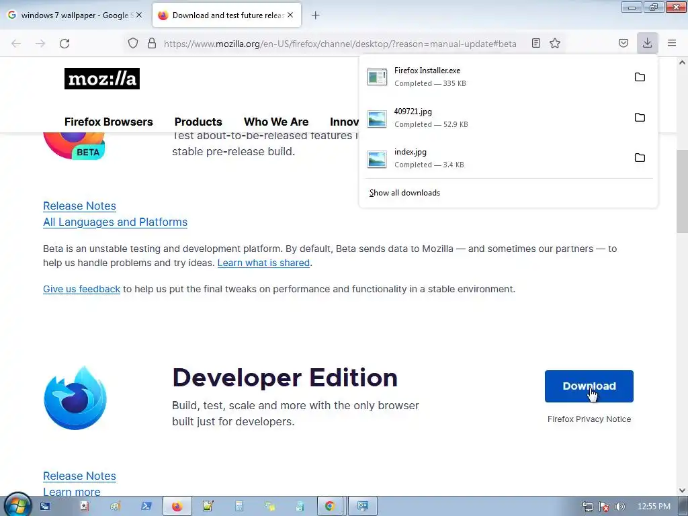The width and height of the screenshot is (688, 516).
Task: Click the 12:55 PM system clock
Action: pos(654,507)
